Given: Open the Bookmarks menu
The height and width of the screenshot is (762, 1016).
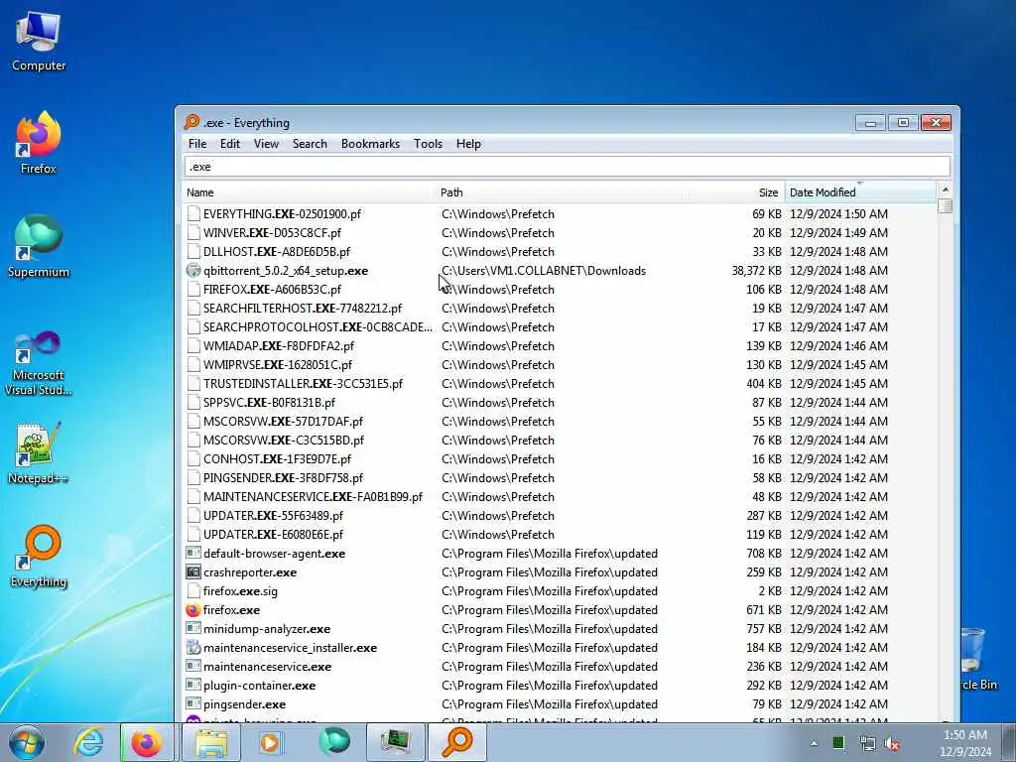Looking at the screenshot, I should click(371, 144).
